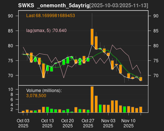This screenshot has height=131, width=164.
Task: Click the Nov 10 2025 date label
Action: pyautogui.click(x=128, y=123)
